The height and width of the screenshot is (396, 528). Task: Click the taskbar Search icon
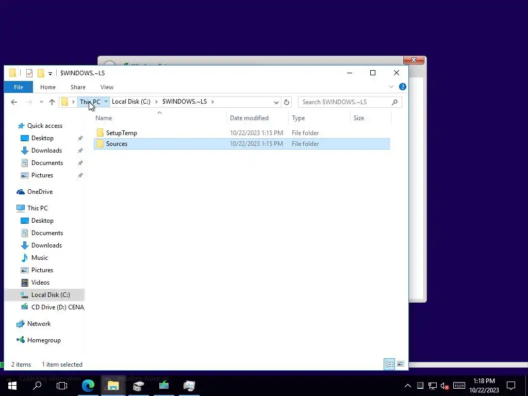point(37,386)
